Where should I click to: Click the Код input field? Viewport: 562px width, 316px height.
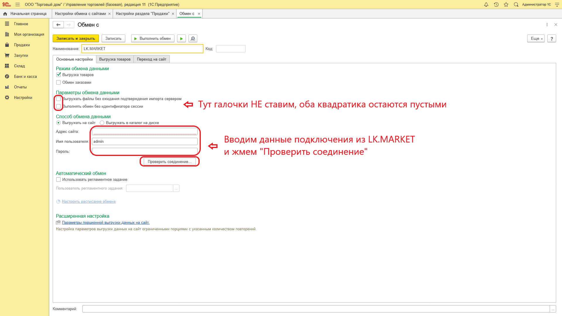[x=231, y=49]
